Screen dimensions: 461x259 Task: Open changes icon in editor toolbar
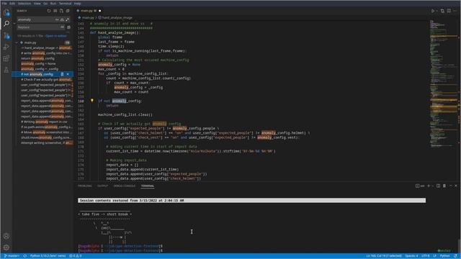click(x=442, y=11)
